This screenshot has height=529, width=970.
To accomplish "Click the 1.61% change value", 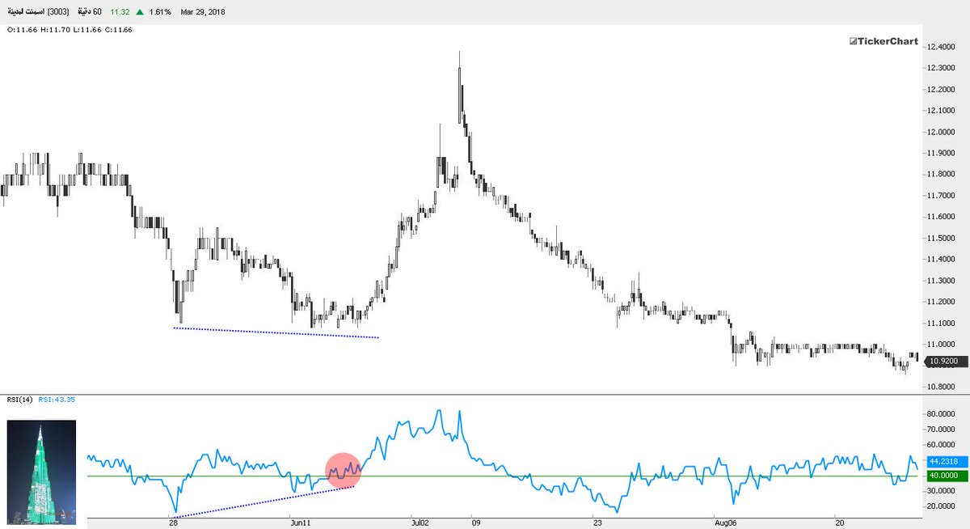I will tap(162, 13).
